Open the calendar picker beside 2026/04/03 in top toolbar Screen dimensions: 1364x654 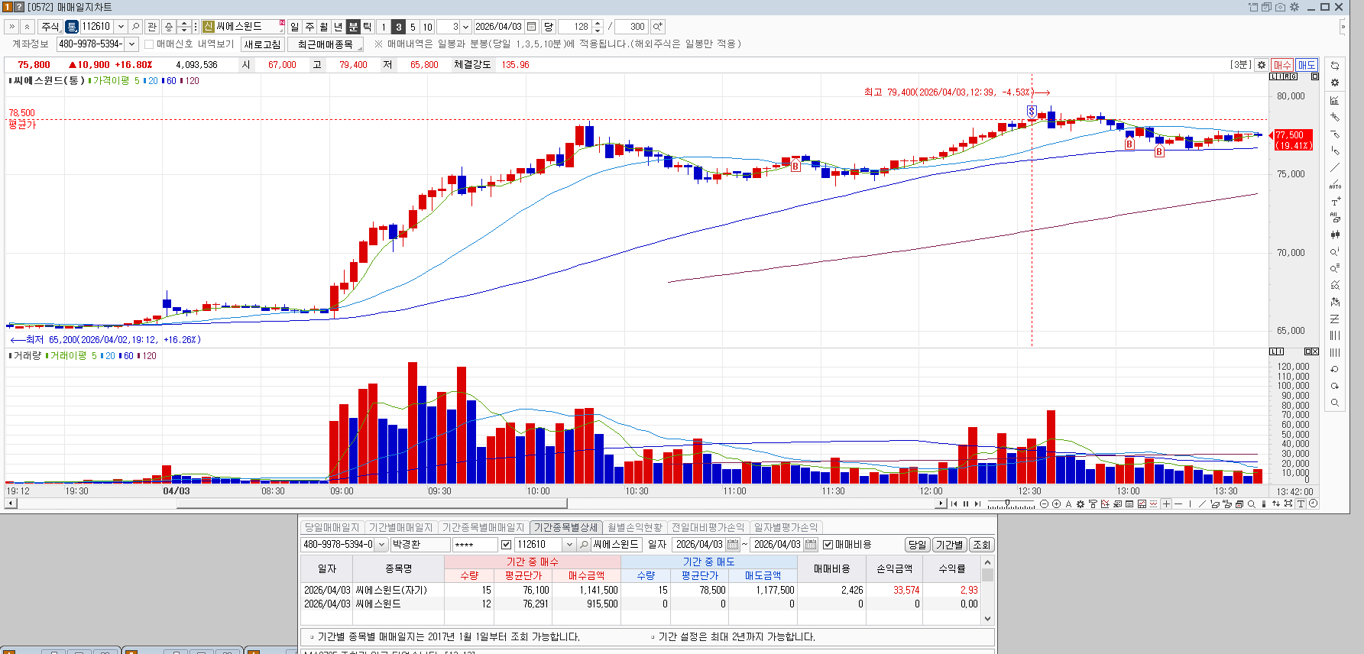[x=532, y=27]
